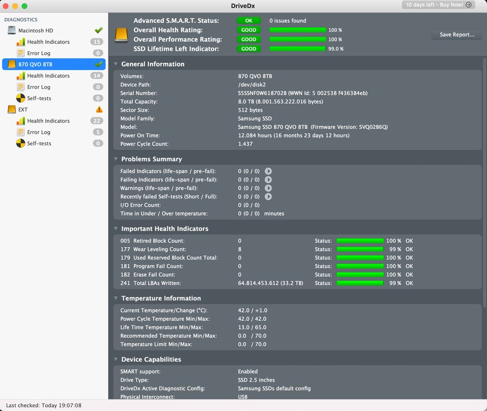The image size is (487, 411).
Task: Click GOOD badge for Overall Health Rating
Action: click(249, 30)
